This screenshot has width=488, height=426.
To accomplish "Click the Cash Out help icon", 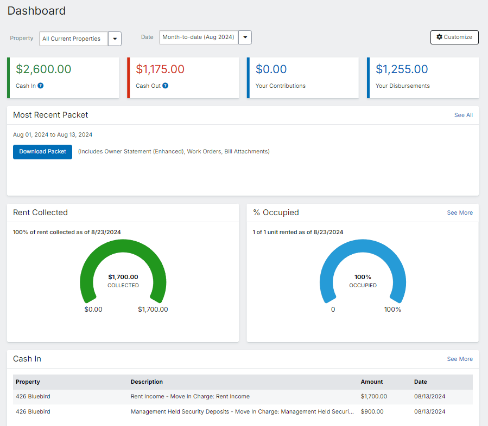I will tap(166, 86).
